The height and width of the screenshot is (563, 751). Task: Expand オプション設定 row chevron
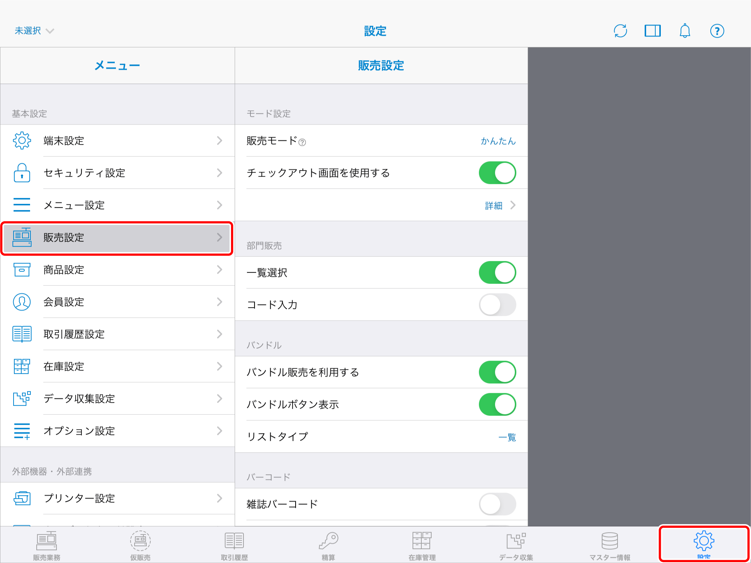pyautogui.click(x=219, y=431)
